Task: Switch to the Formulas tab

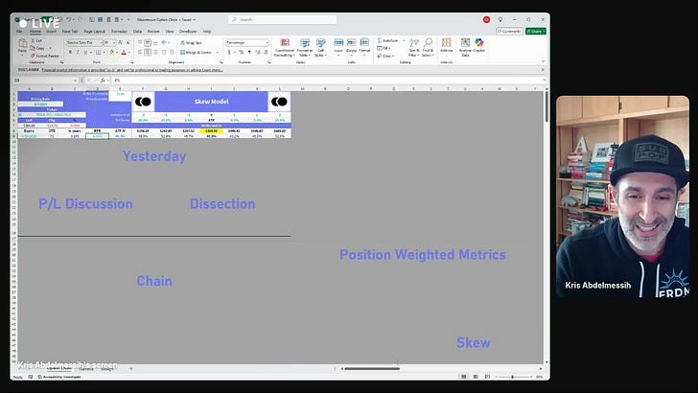Action: tap(119, 32)
